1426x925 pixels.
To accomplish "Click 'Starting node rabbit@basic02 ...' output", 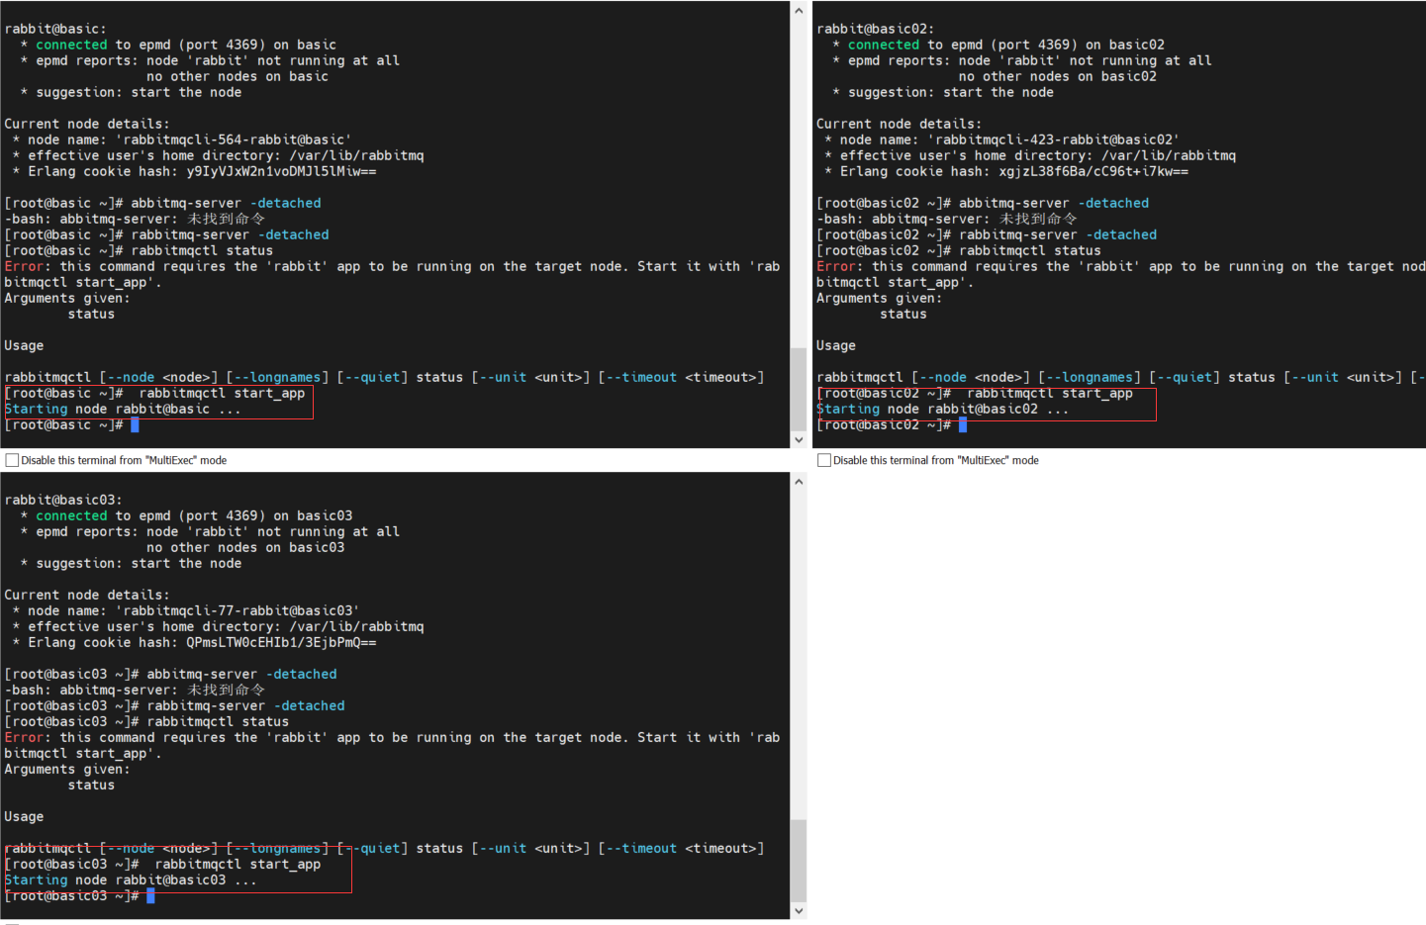I will coord(943,409).
